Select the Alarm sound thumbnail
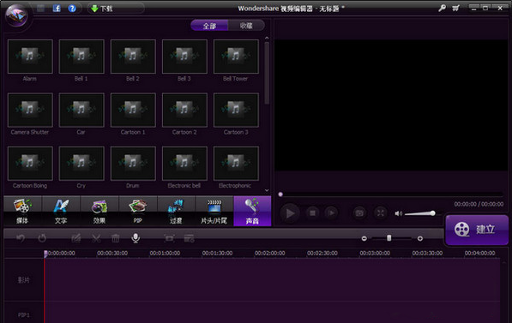Screen dimensions: 512x323 (x=30, y=57)
